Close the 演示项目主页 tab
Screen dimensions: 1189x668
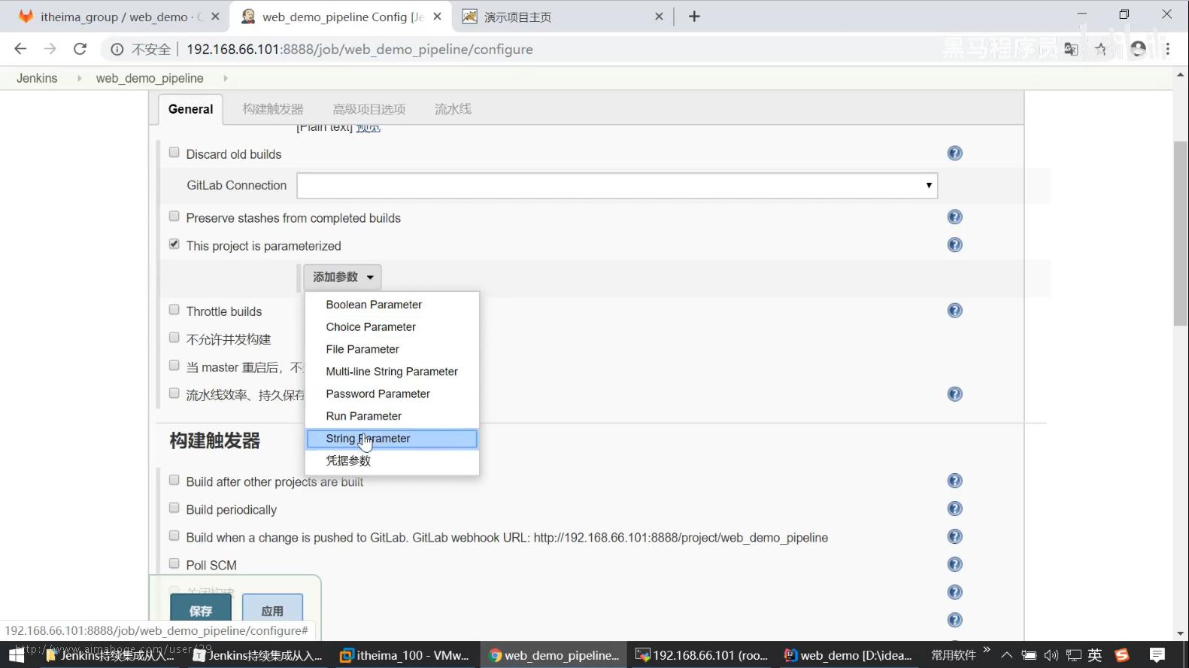tap(659, 17)
